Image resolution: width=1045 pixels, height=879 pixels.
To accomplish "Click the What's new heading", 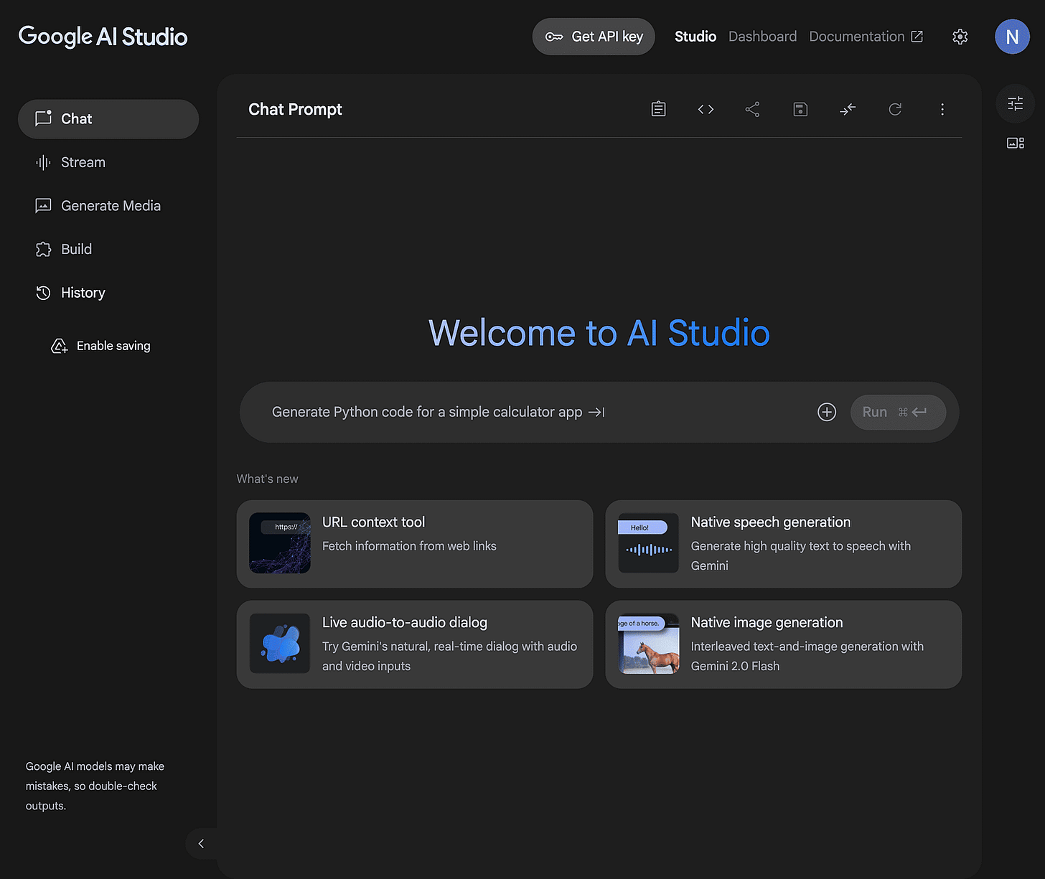I will (x=267, y=479).
